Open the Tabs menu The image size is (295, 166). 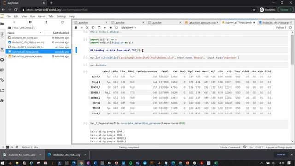(51, 17)
